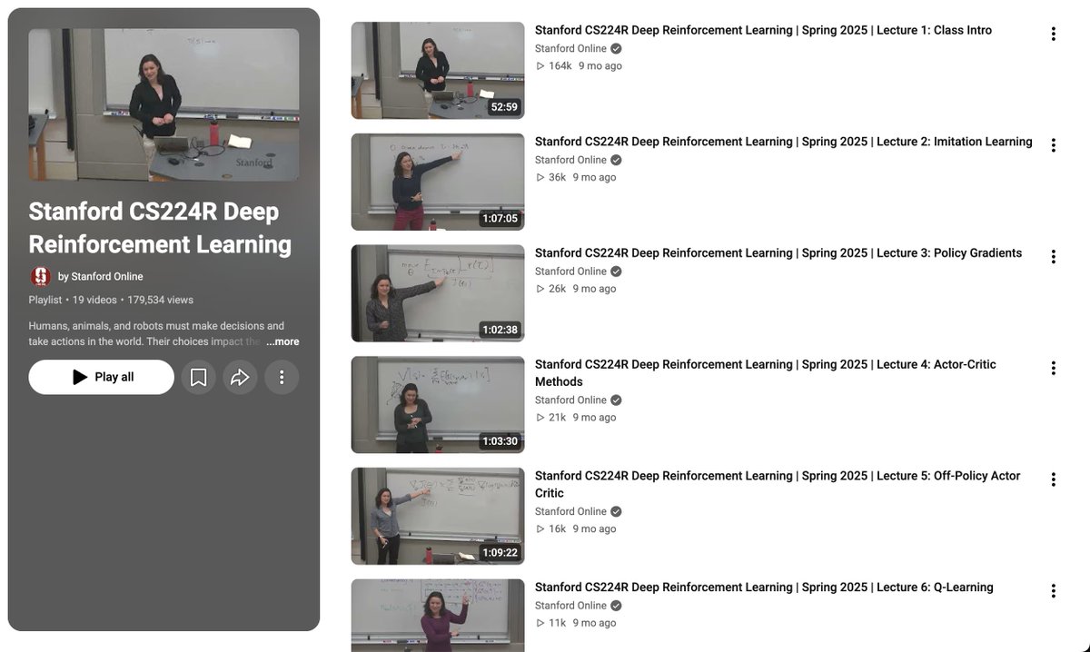The image size is (1090, 652).
Task: Click the playlist cover thumbnail image
Action: click(x=163, y=104)
